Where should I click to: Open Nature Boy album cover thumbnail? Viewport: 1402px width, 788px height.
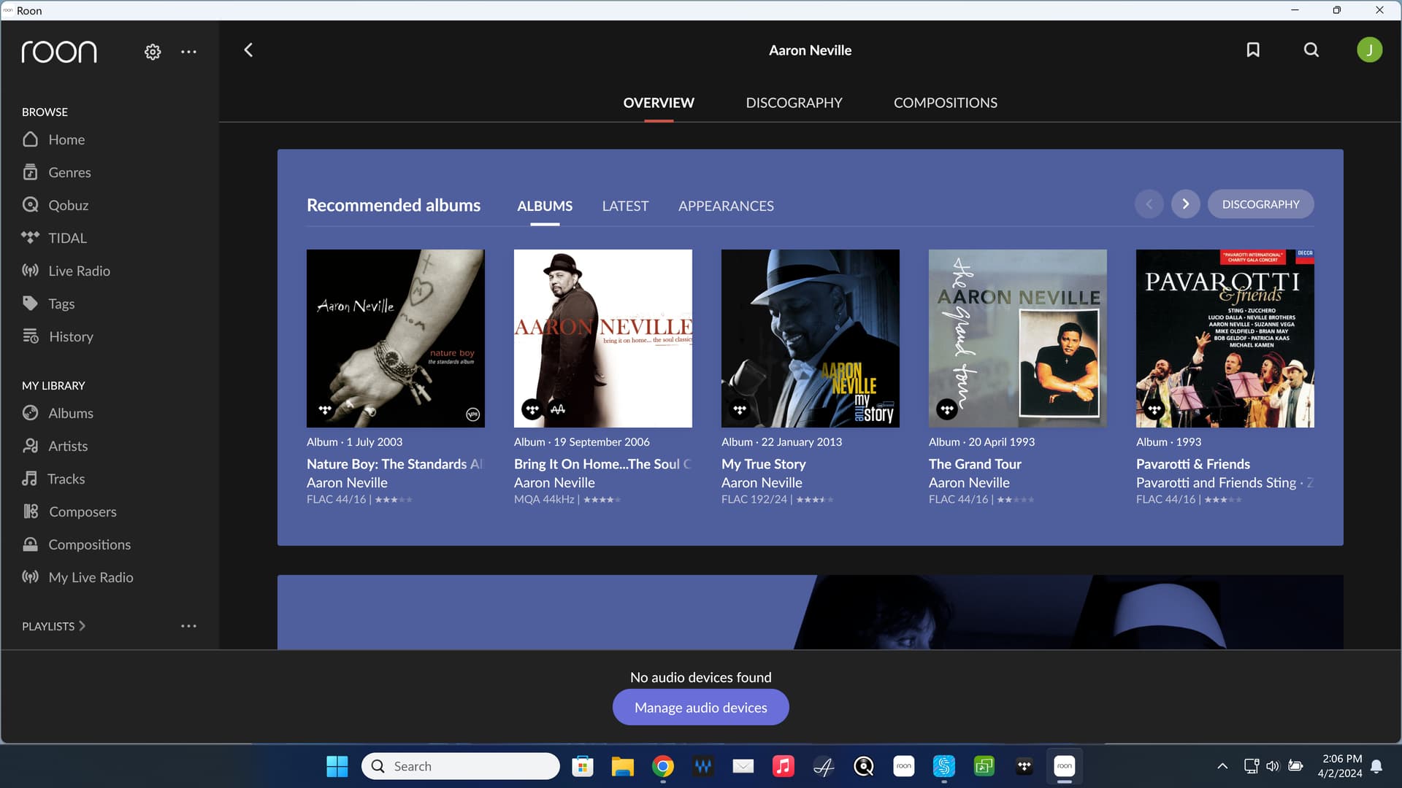tap(395, 339)
